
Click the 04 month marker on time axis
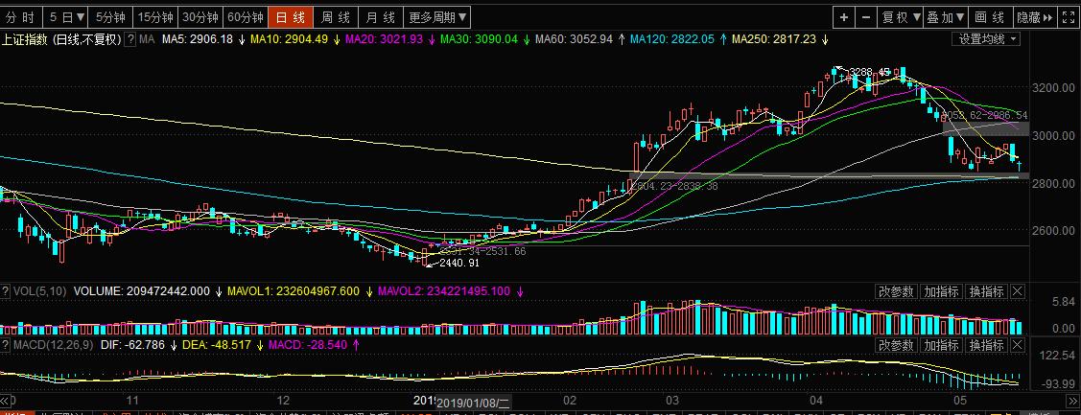coord(817,401)
